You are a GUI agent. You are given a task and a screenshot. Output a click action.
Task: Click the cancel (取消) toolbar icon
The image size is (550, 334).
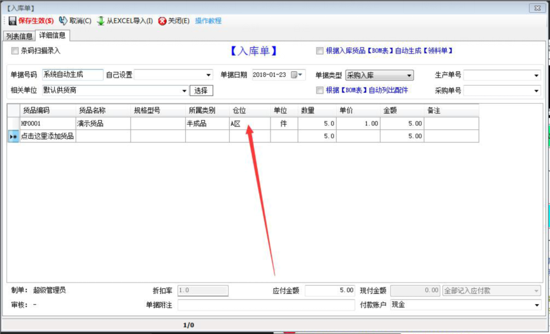63,21
